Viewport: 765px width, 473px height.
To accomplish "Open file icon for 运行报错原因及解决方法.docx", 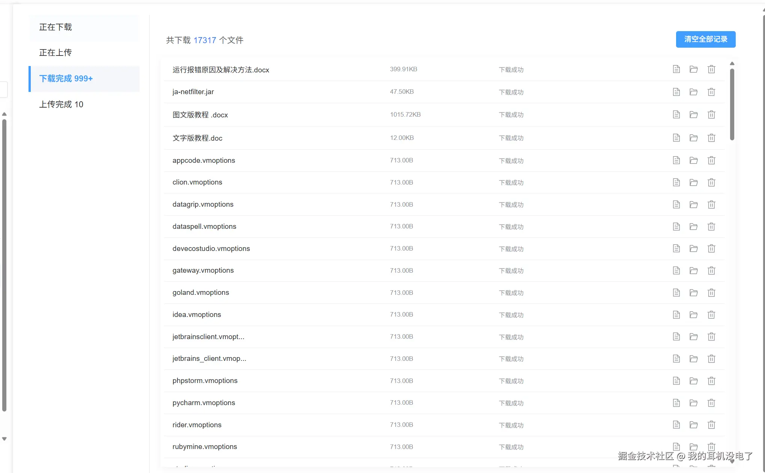I will [676, 69].
